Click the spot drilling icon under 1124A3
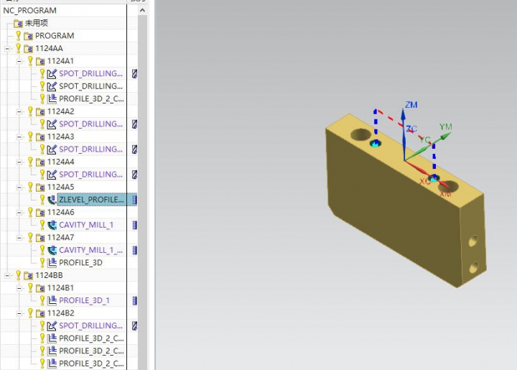The height and width of the screenshot is (370, 517). pyautogui.click(x=52, y=149)
